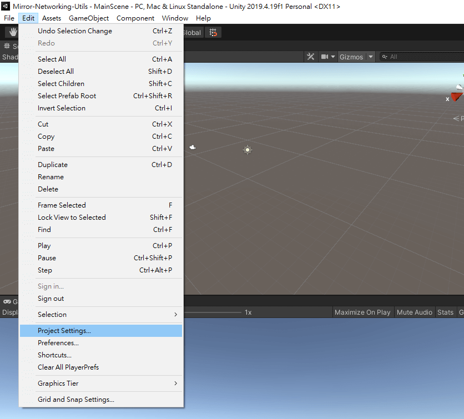
Task: Click the Unity logo in title bar
Action: point(6,6)
